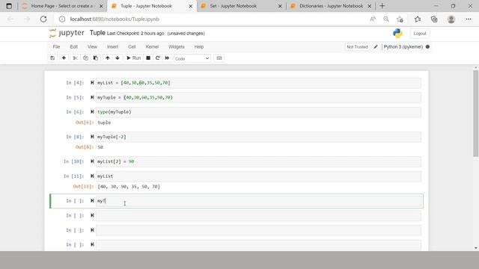Open the Widgets menu
479x269 pixels.
click(x=177, y=46)
